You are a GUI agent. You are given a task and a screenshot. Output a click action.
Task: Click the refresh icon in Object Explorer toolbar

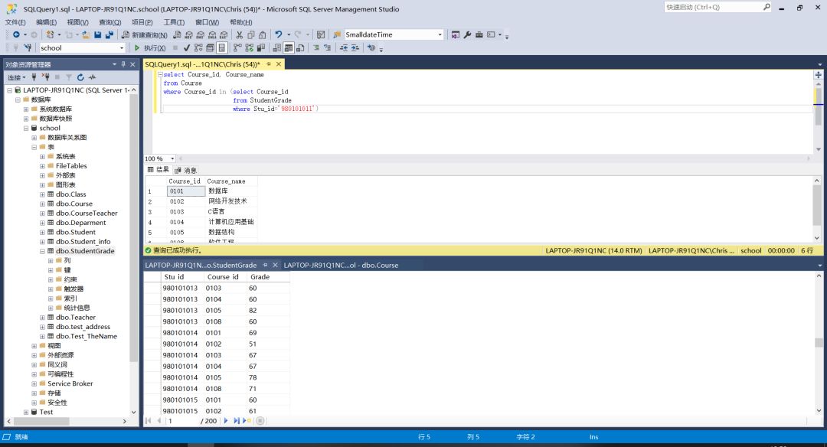[80, 77]
